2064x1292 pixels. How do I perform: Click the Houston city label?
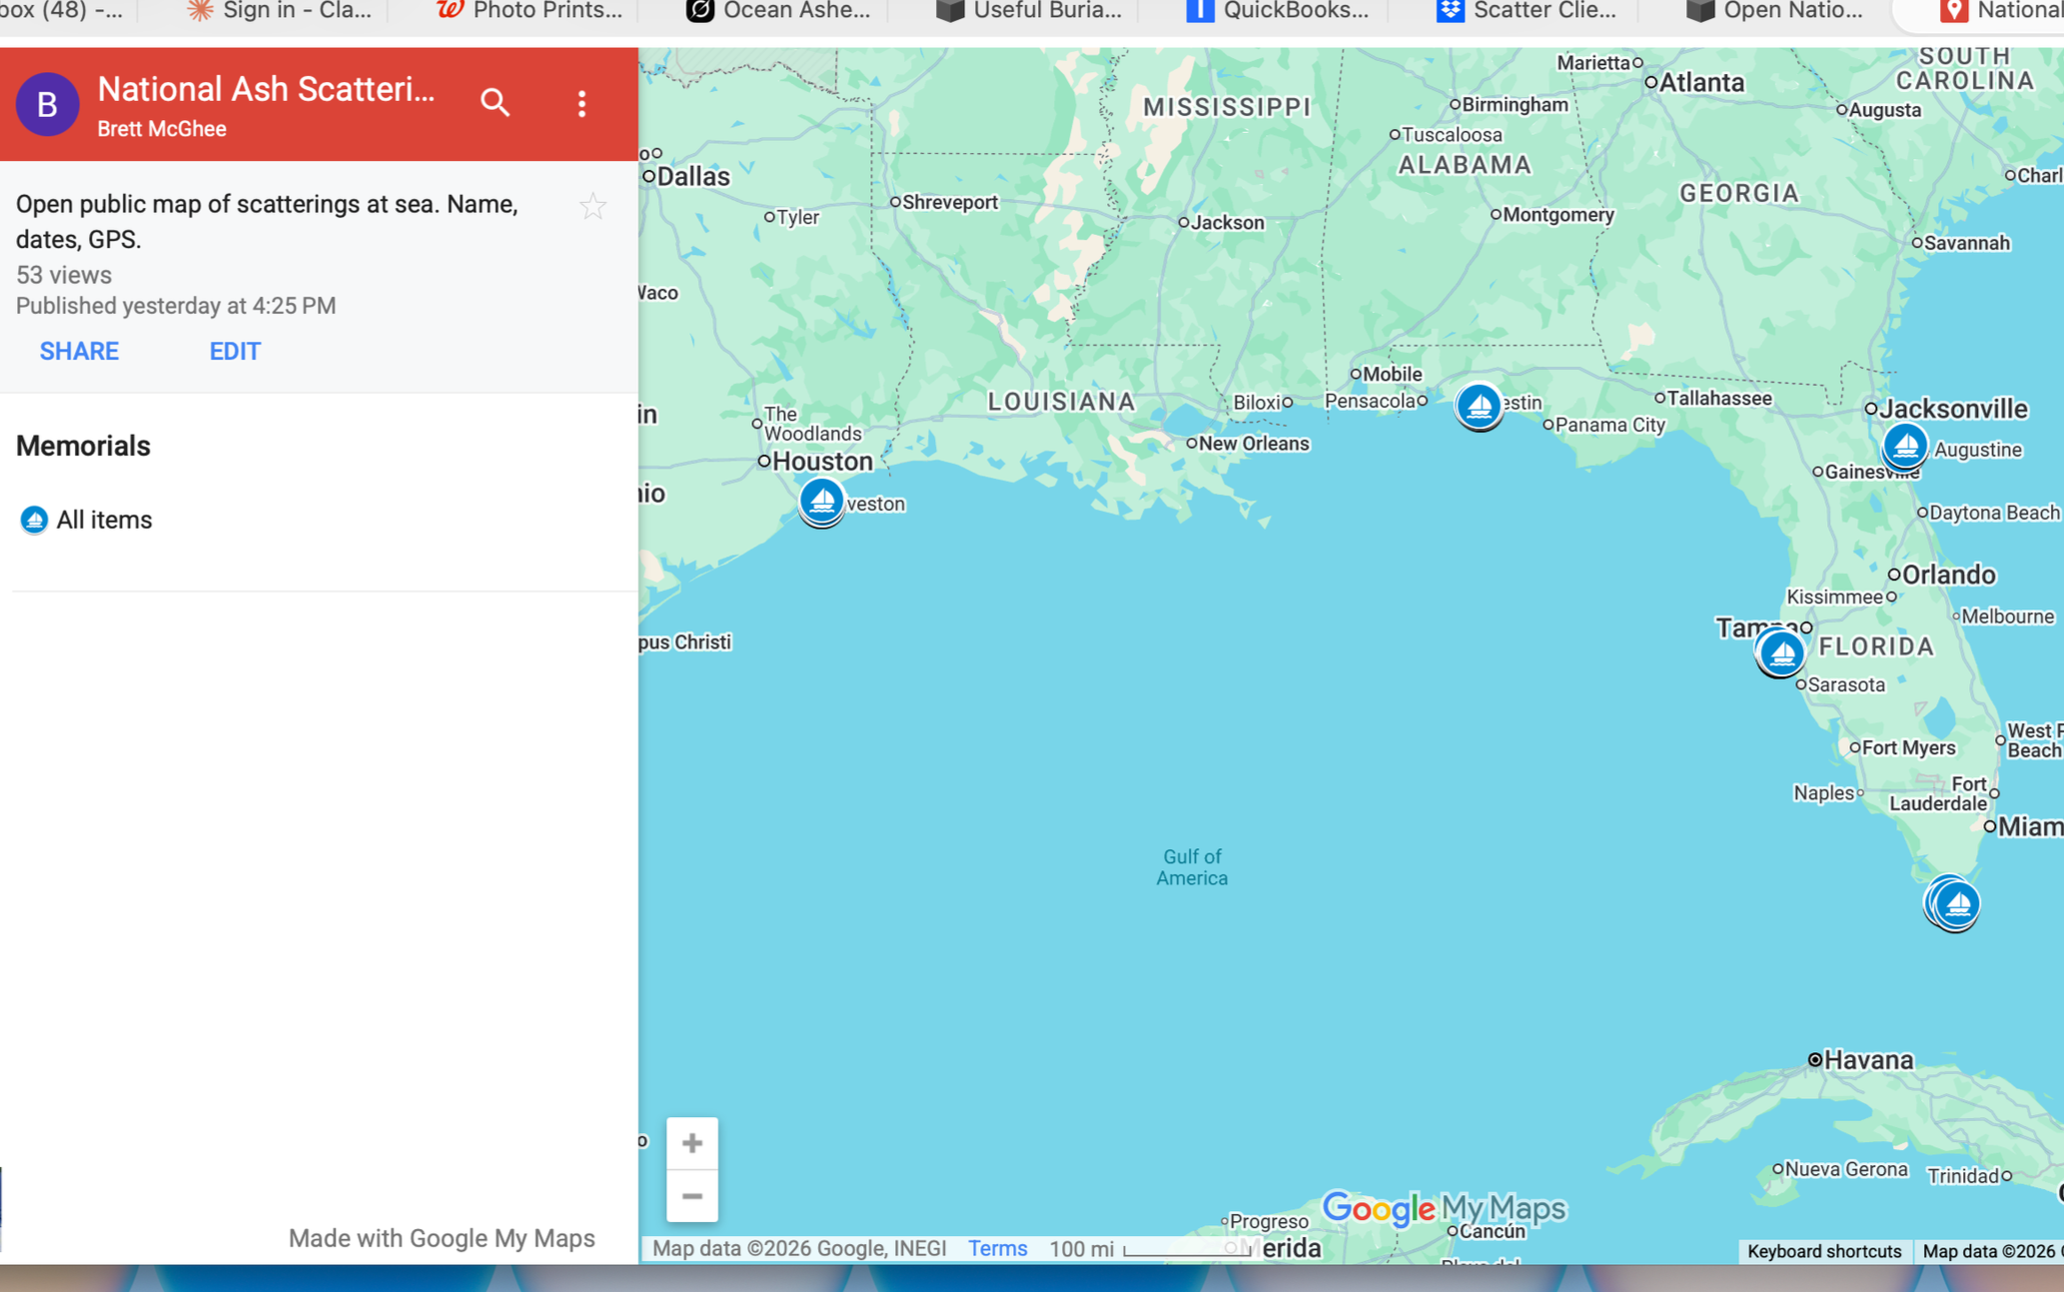pyautogui.click(x=823, y=462)
